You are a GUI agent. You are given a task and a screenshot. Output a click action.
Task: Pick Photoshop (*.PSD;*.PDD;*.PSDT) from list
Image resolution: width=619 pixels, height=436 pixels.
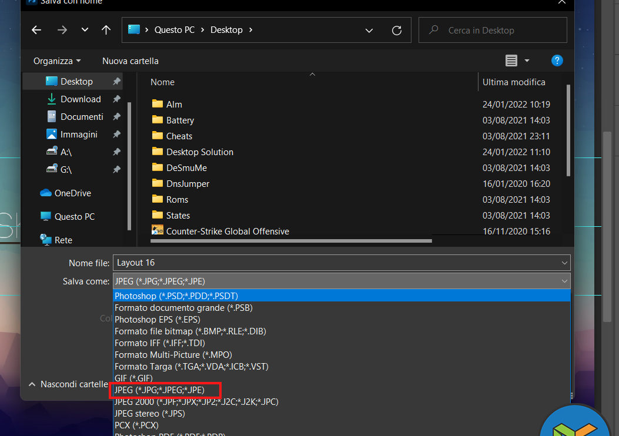pyautogui.click(x=176, y=296)
